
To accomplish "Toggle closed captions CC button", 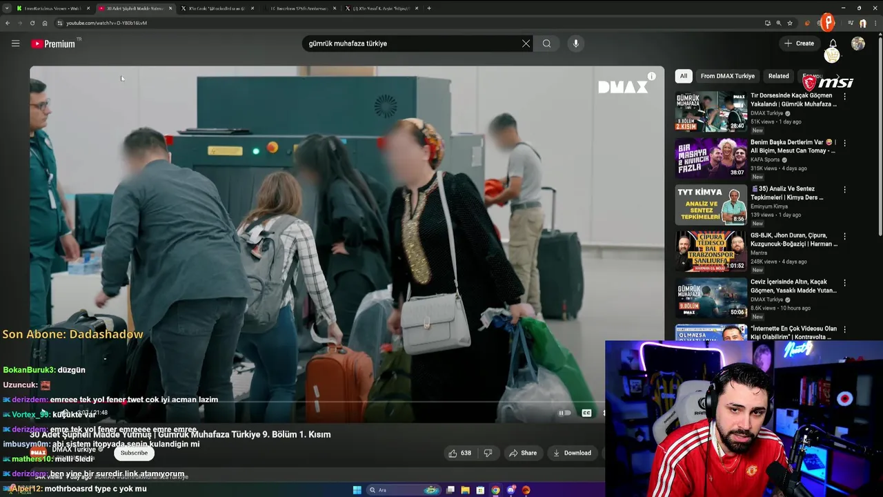I will (586, 413).
